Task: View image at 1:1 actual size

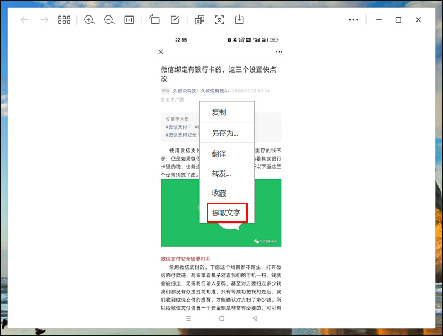Action: pos(130,20)
